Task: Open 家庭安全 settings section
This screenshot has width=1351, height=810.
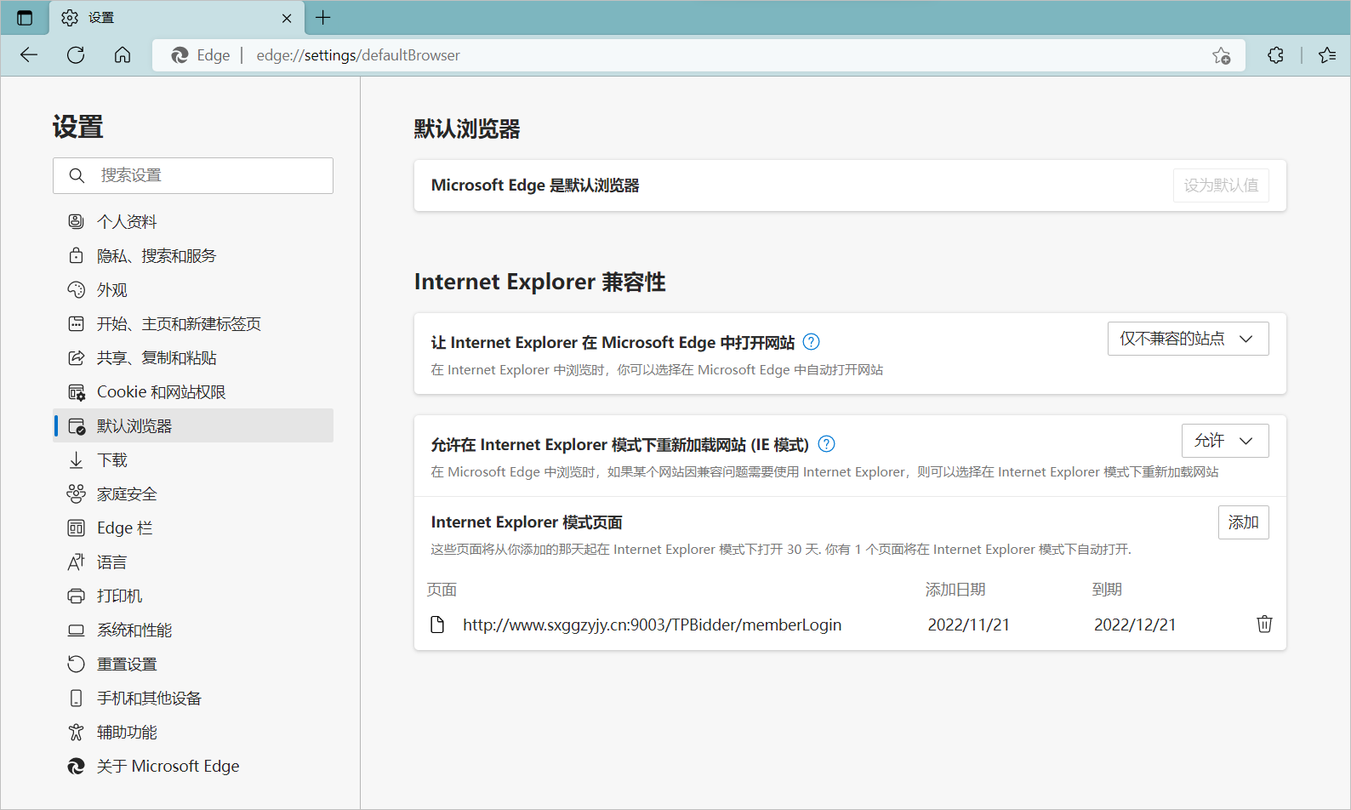Action: (193, 493)
